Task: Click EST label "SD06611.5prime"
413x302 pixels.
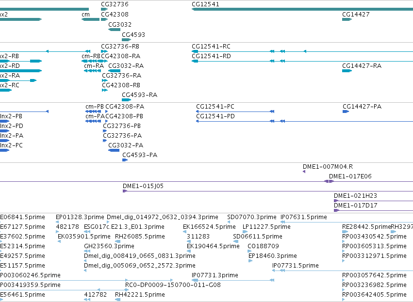Action: 258,237
